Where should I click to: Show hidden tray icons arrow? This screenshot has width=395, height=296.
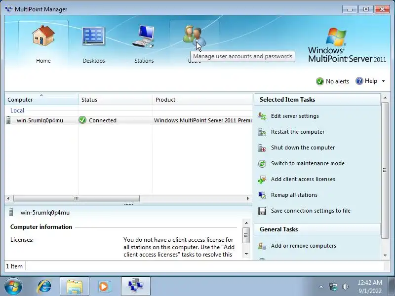[321, 287]
